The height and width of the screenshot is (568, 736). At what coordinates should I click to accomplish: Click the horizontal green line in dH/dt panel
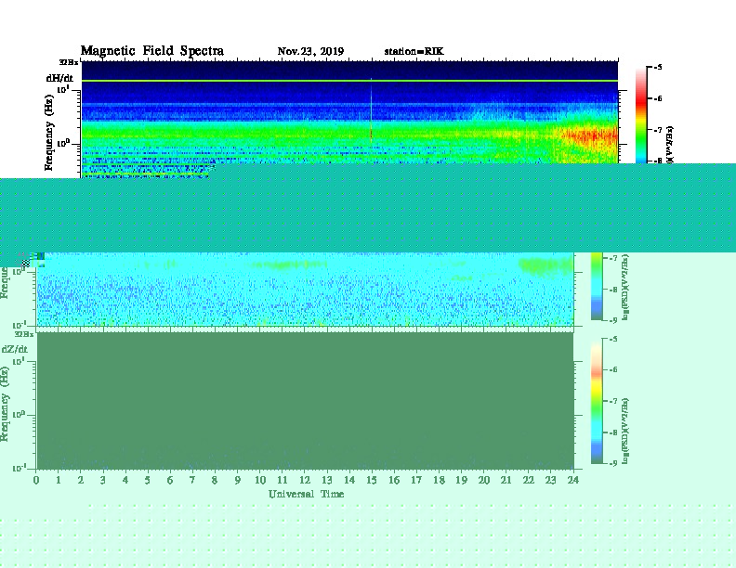(x=349, y=81)
